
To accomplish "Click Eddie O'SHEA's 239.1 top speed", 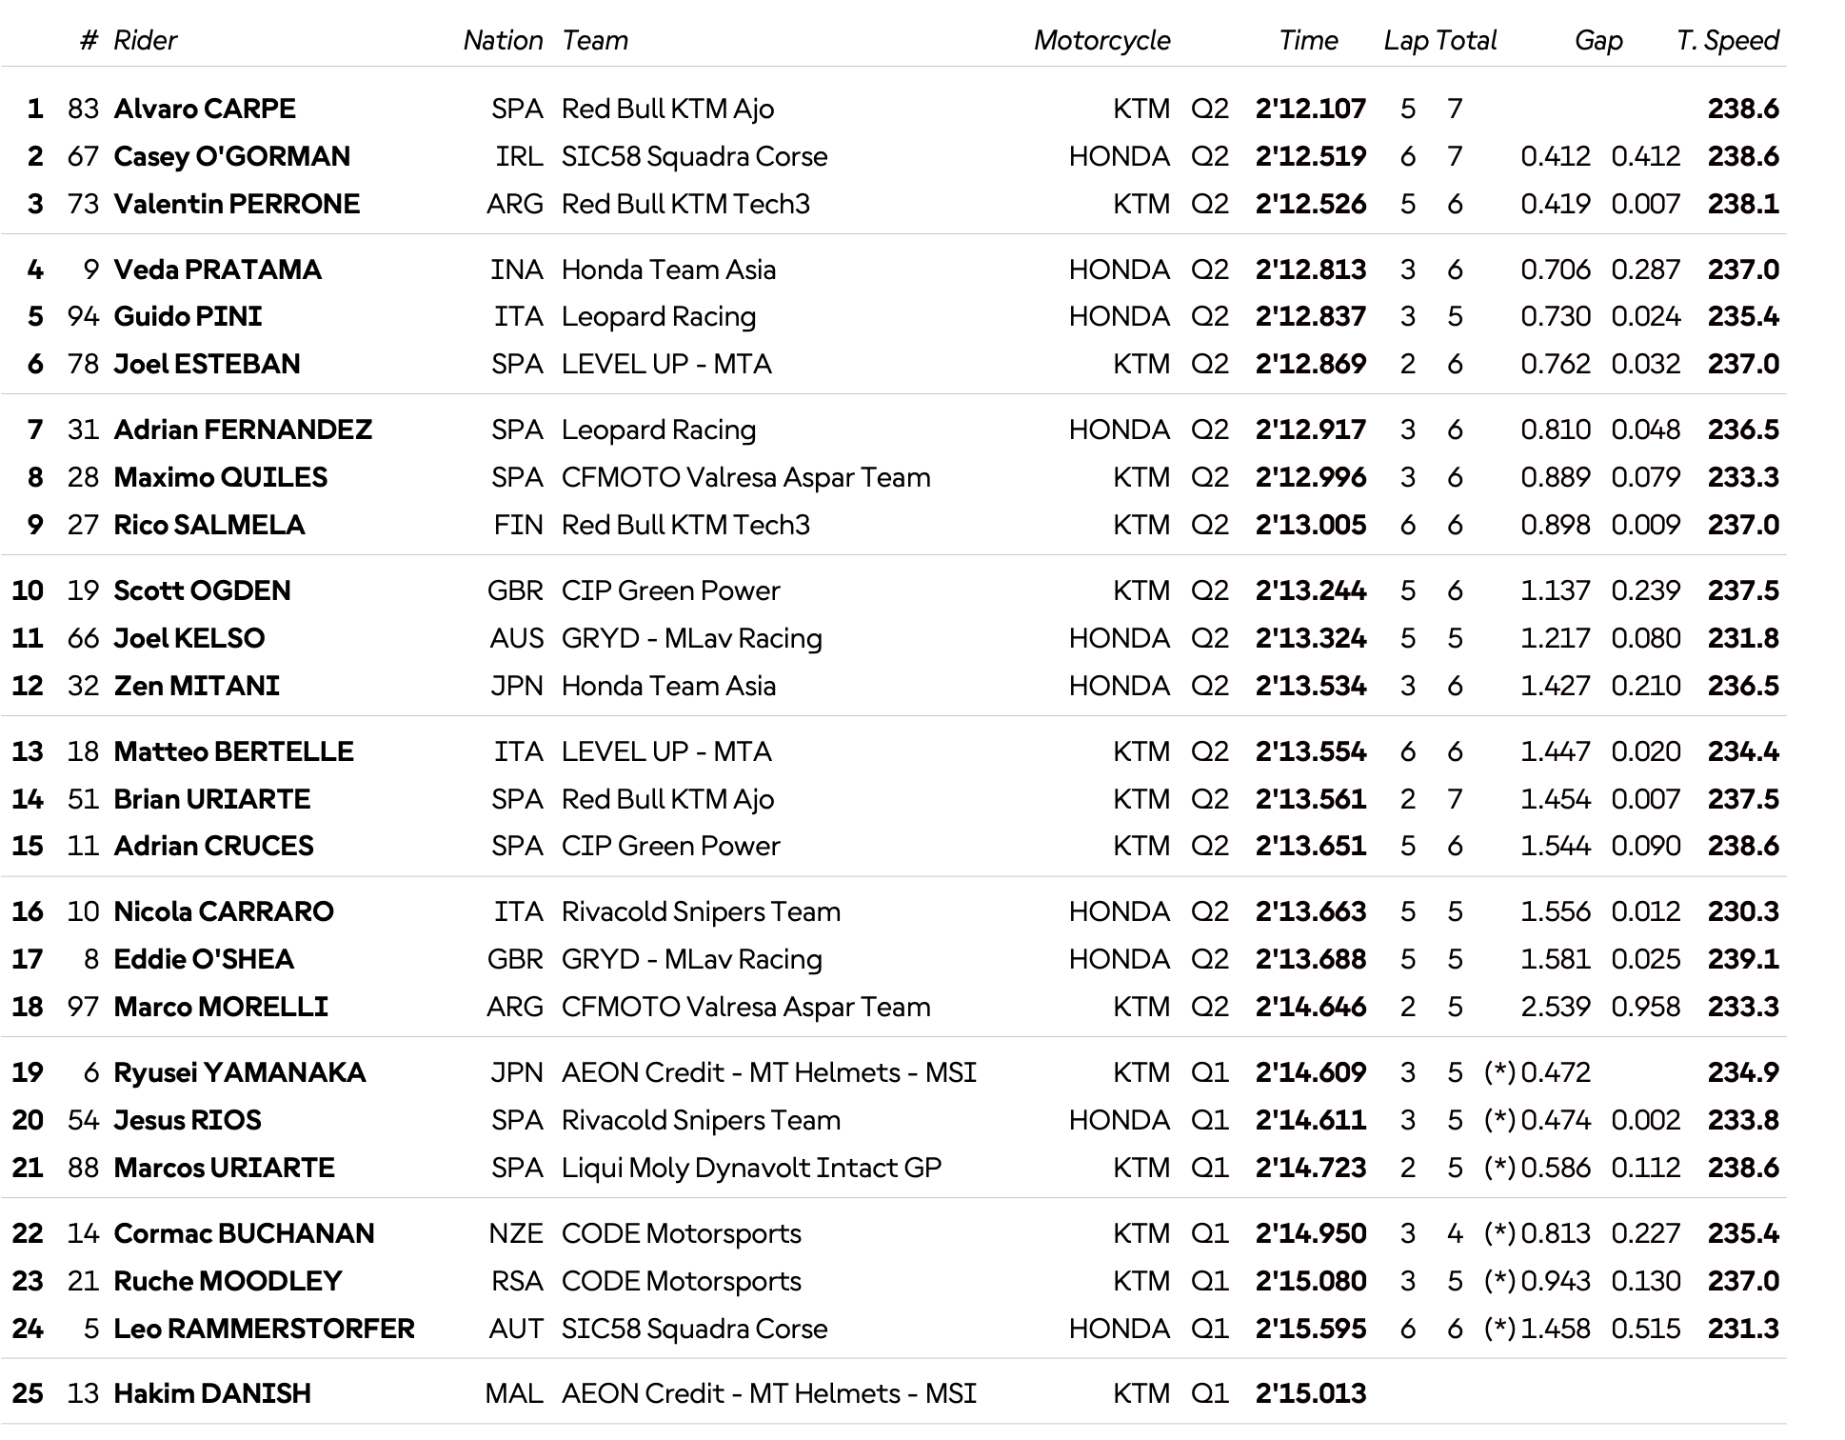I will click(x=1742, y=959).
